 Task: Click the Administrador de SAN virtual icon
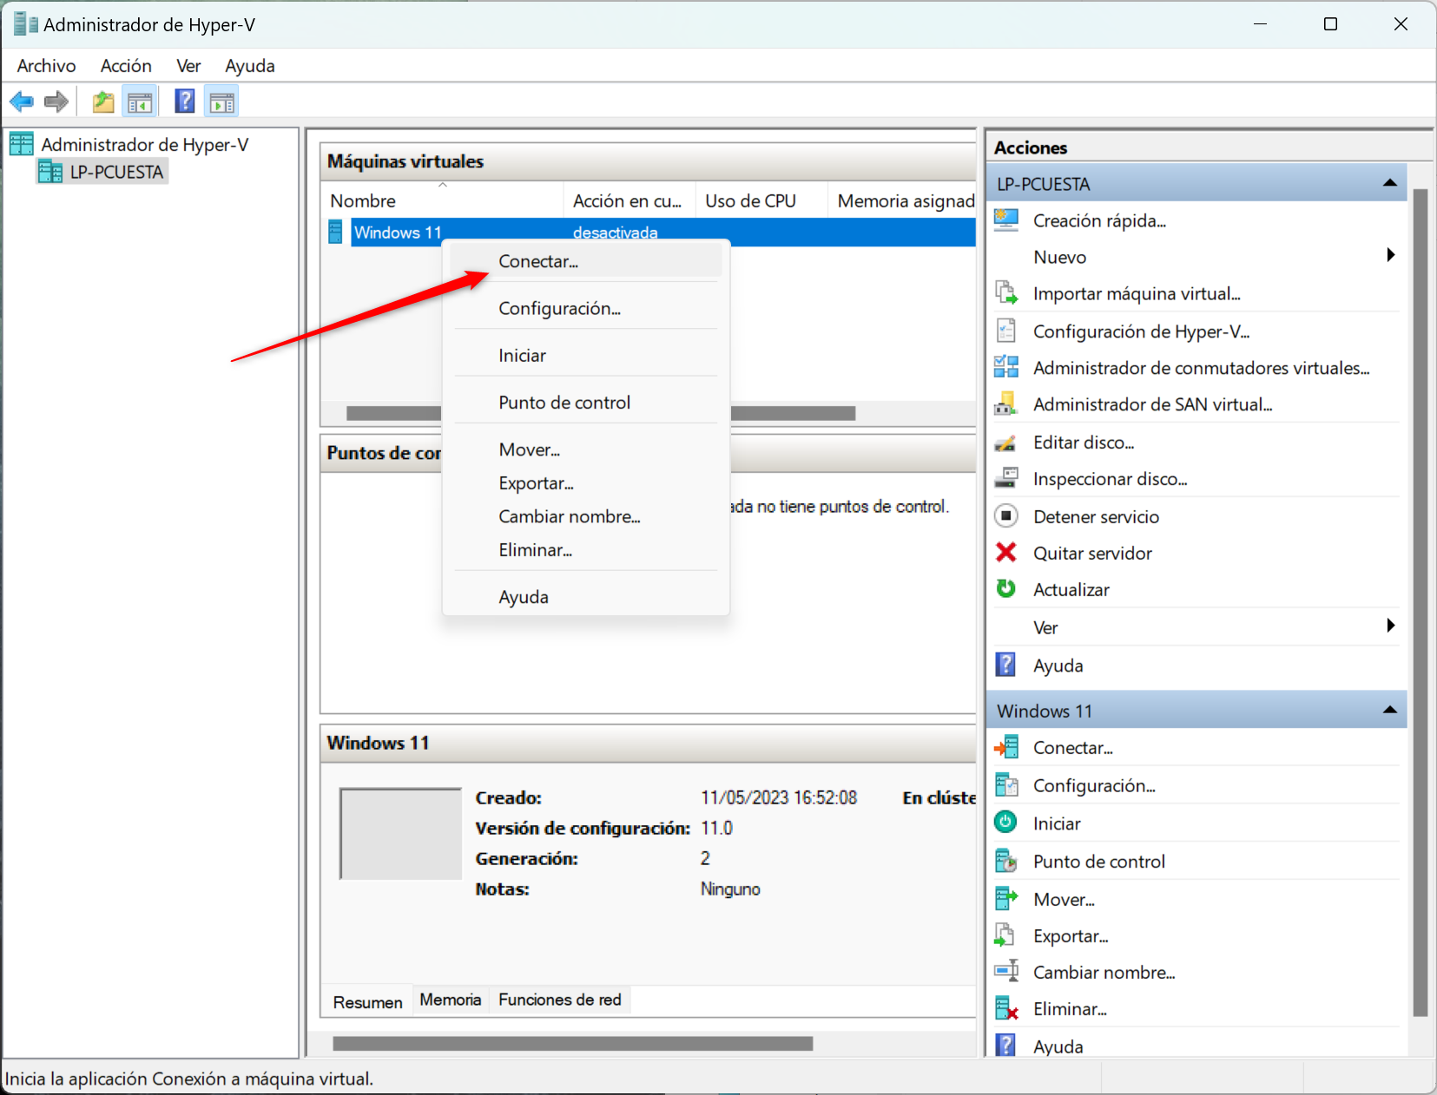pyautogui.click(x=1006, y=403)
